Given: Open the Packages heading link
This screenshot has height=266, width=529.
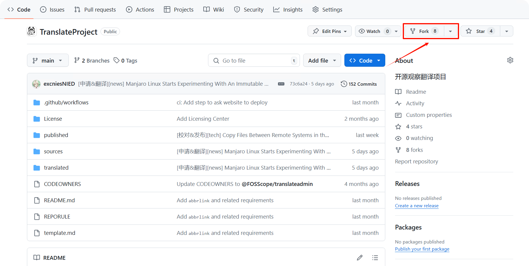Looking at the screenshot, I should [408, 227].
